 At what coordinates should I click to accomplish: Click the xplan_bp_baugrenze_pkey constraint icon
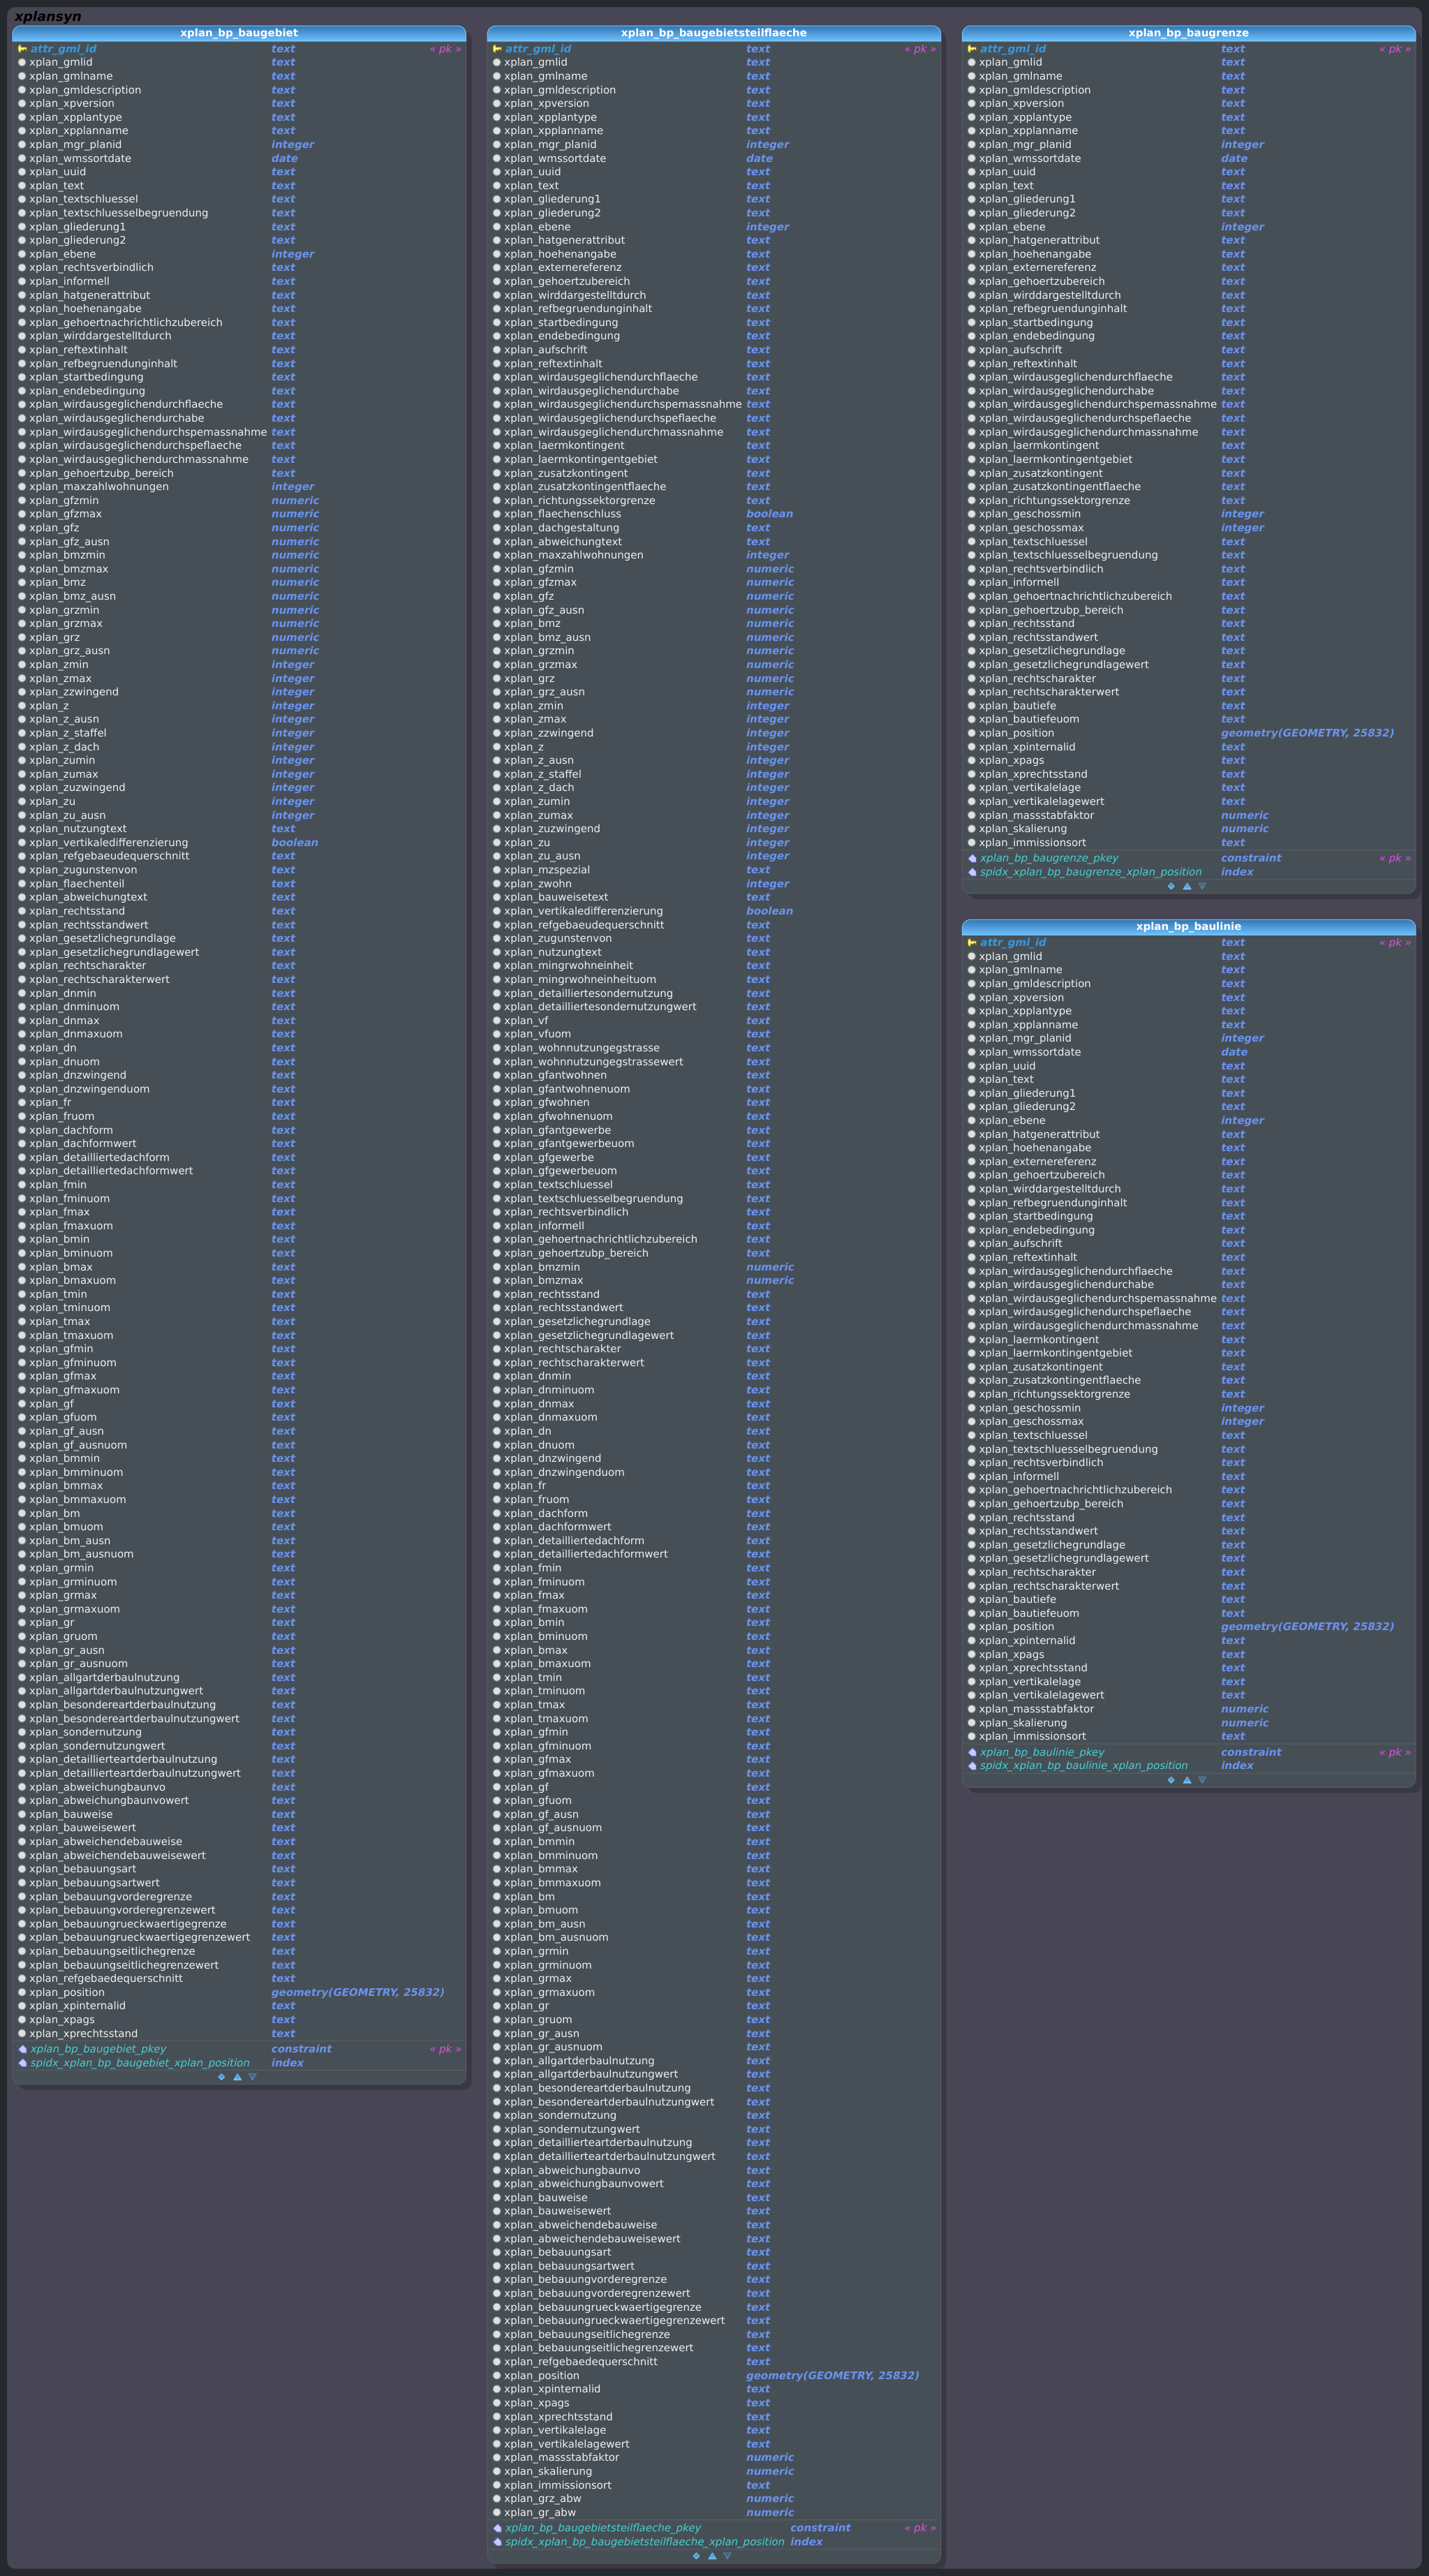pyautogui.click(x=972, y=858)
